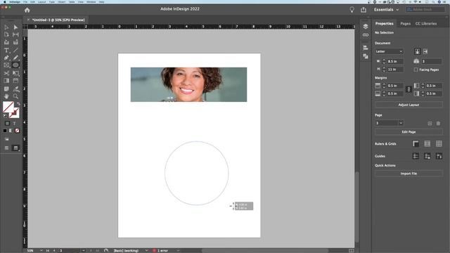Delete page trash icon
This screenshot has height=253, width=450.
tap(438, 124)
